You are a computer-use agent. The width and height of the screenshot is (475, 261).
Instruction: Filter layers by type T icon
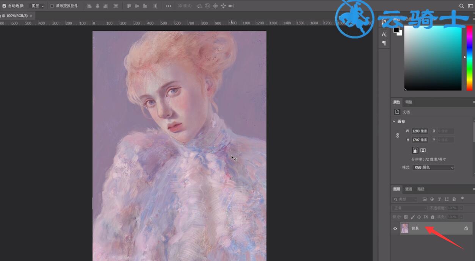pyautogui.click(x=439, y=199)
